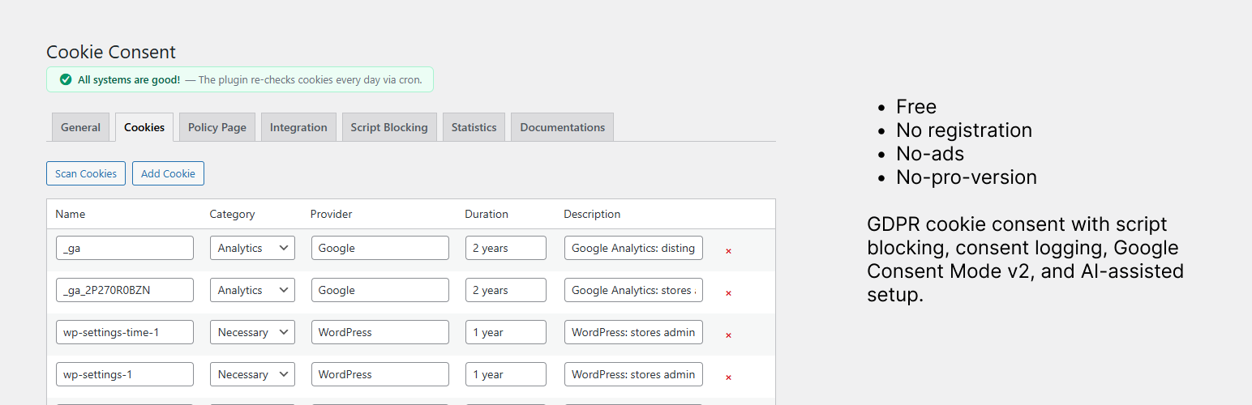Open Category dropdown for wp-settings-time-1
1252x405 pixels.
(252, 332)
